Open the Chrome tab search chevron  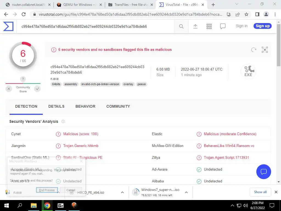pyautogui.click(x=237, y=4)
